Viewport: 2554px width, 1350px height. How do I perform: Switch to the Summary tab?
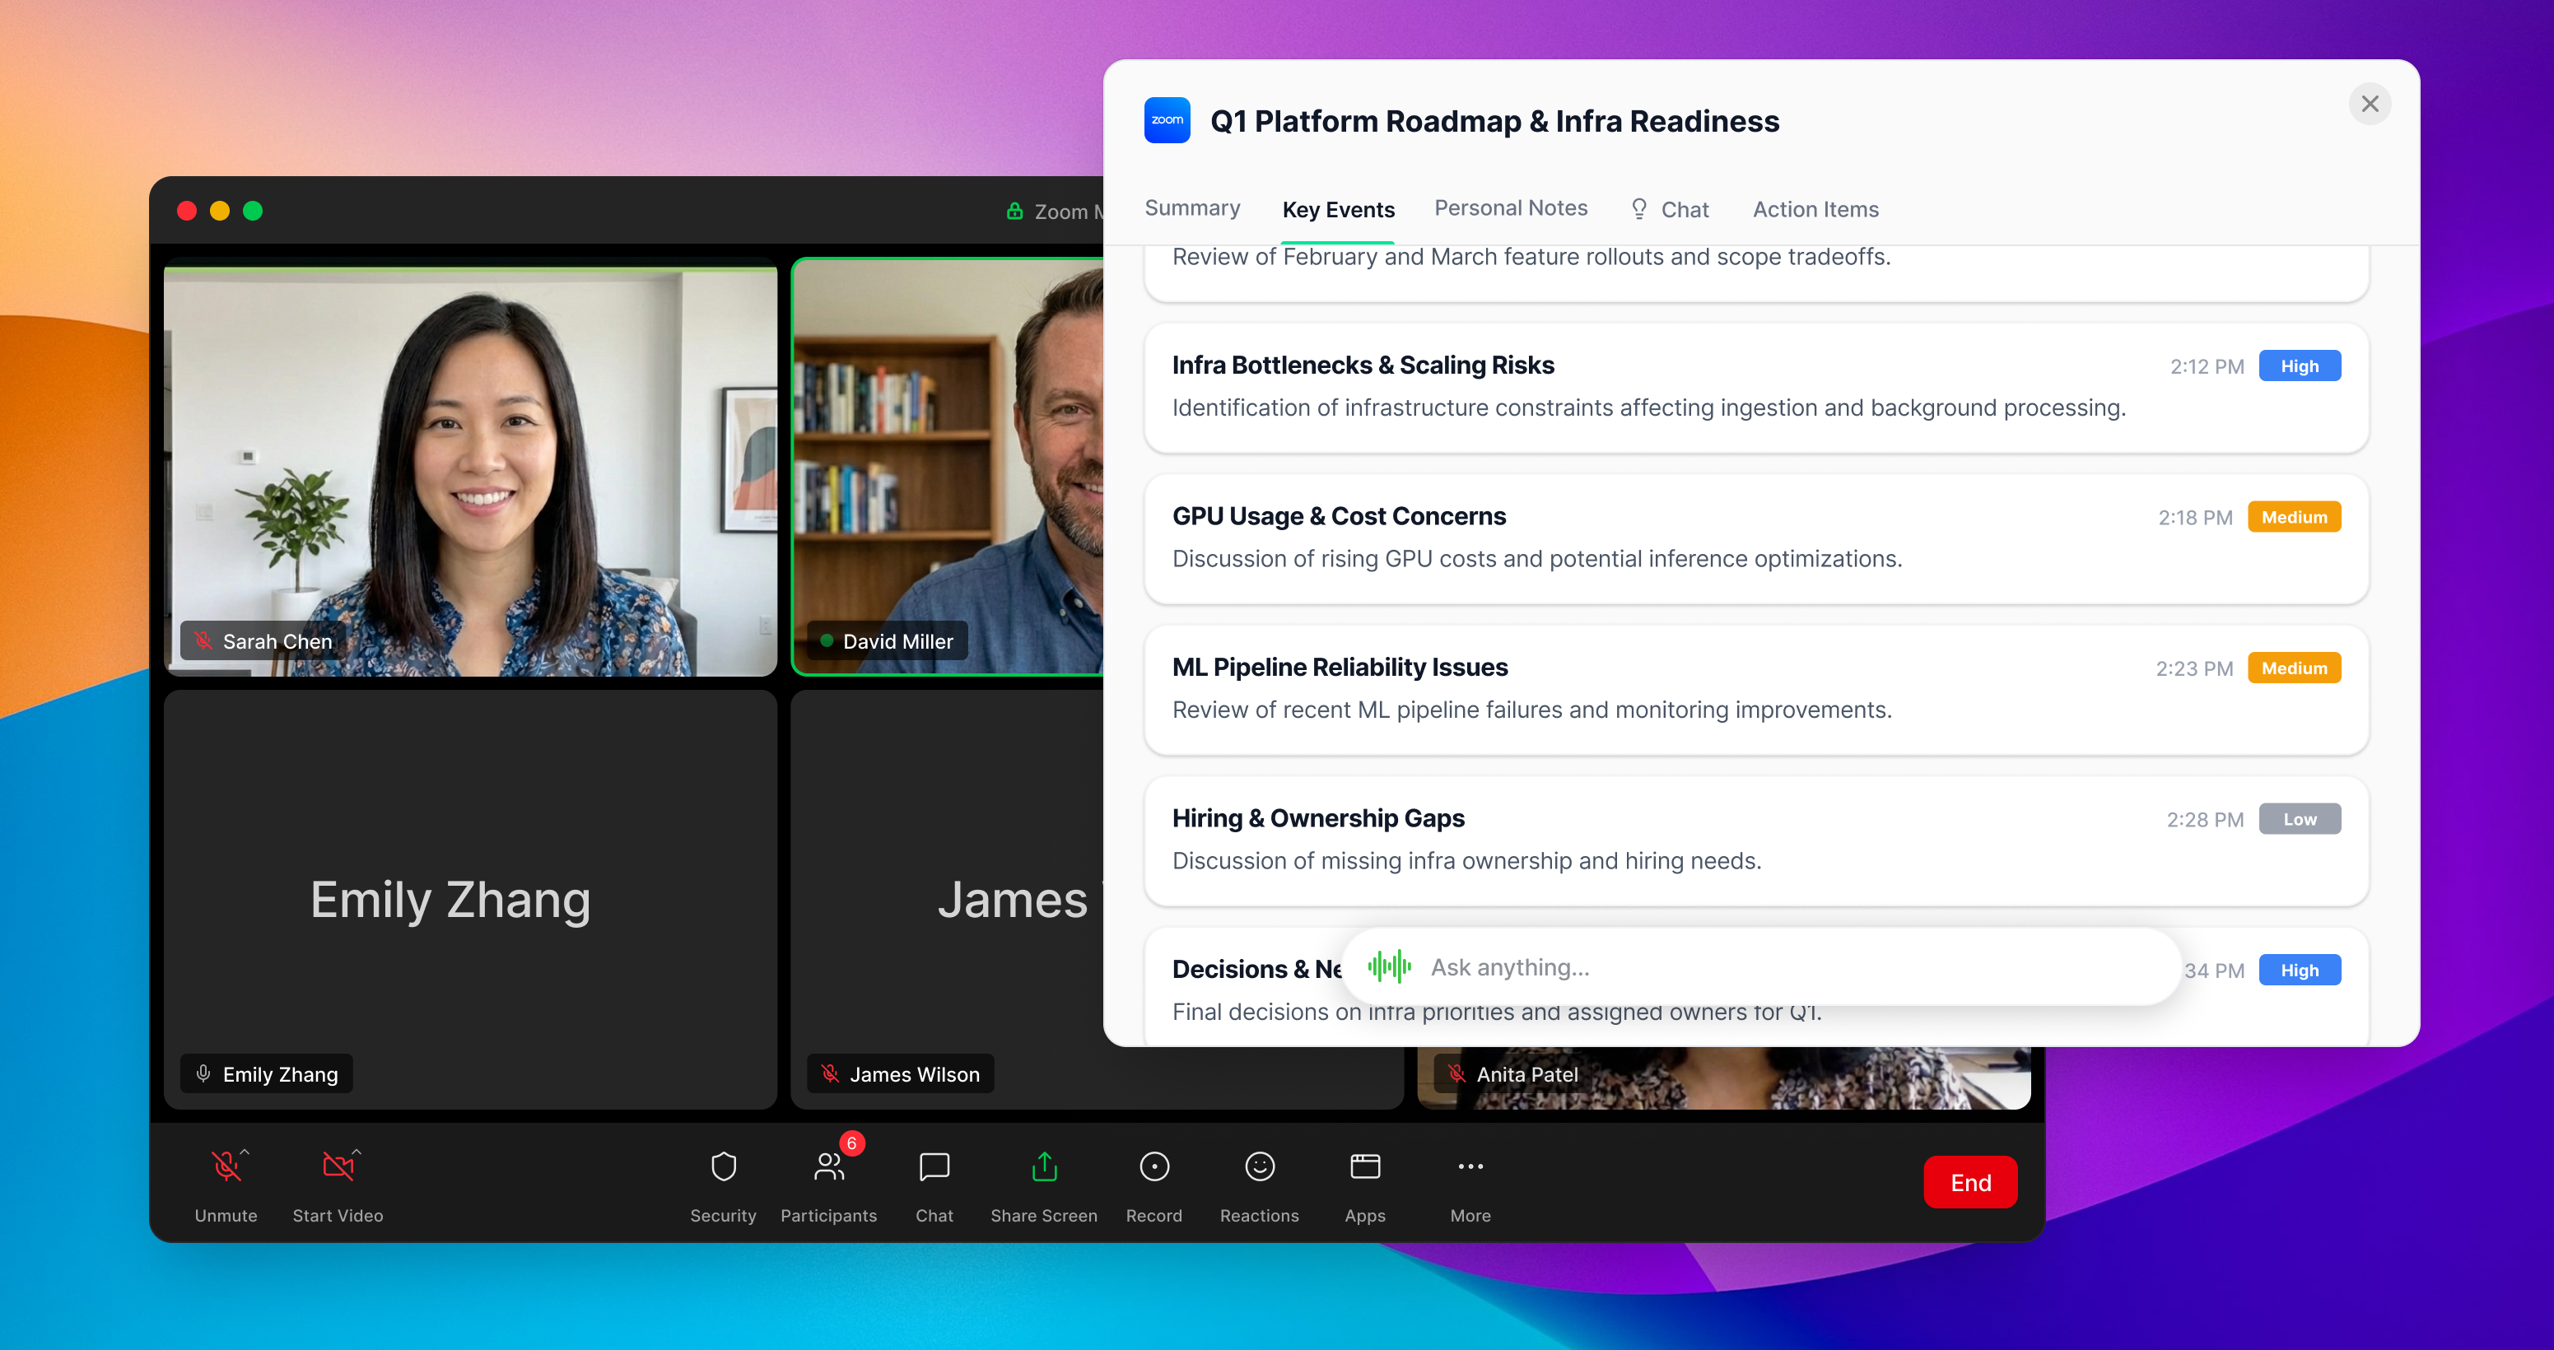click(1191, 208)
